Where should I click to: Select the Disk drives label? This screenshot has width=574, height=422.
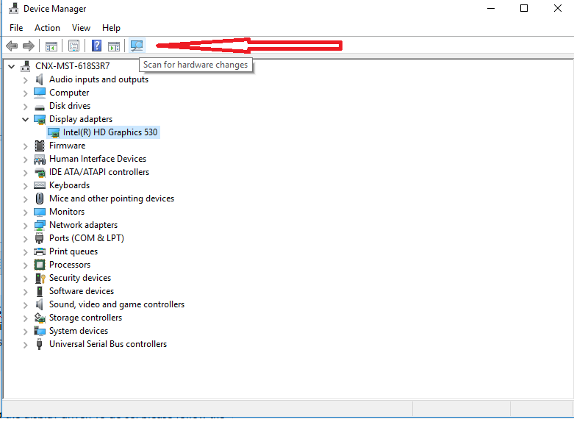pyautogui.click(x=70, y=106)
